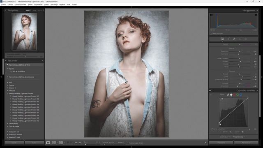Click the previous photo arrow in toolbar
The width and height of the screenshot is (263, 148).
pos(76,143)
